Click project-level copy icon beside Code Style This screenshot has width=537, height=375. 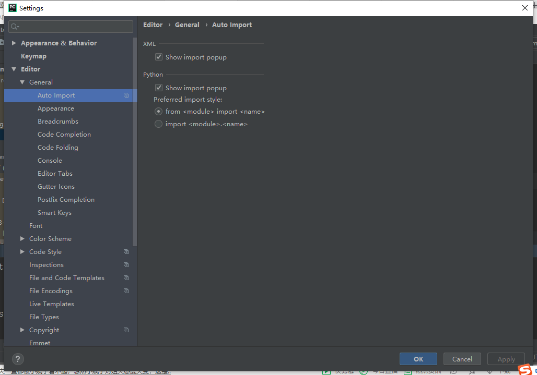[x=126, y=251]
